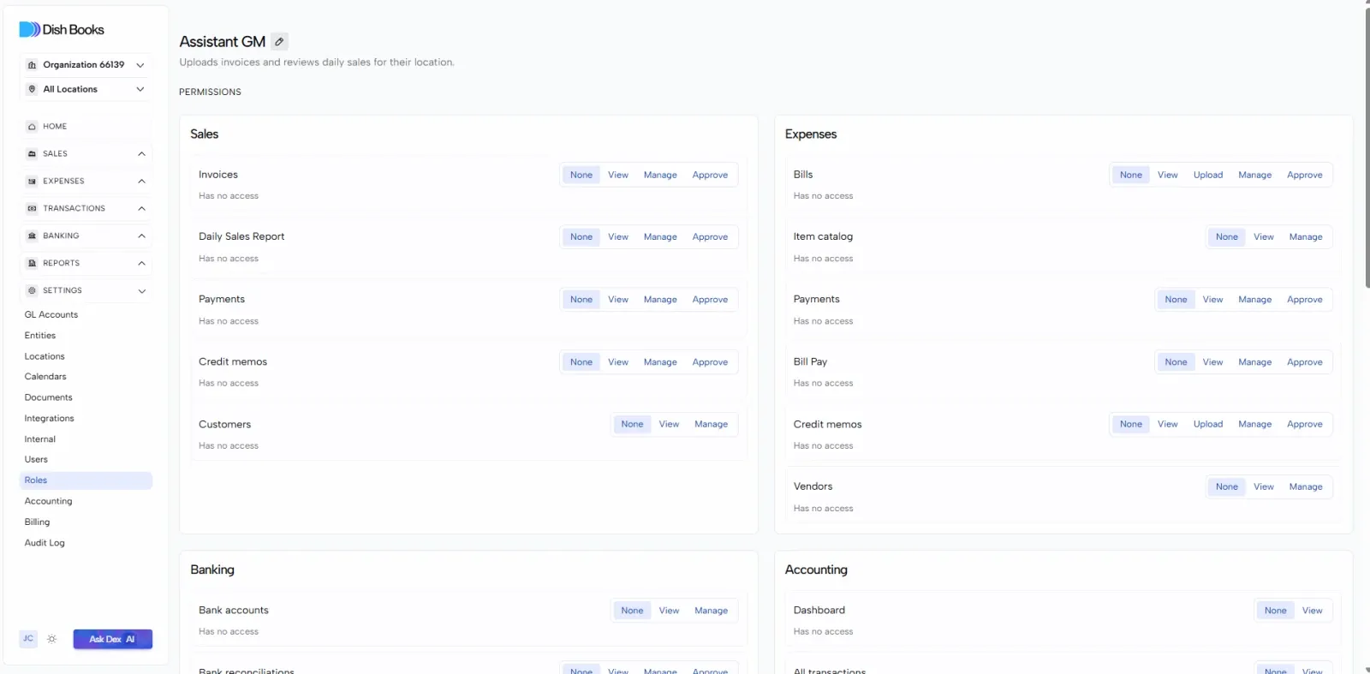Image resolution: width=1370 pixels, height=674 pixels.
Task: Set Expenses Bills permission to Upload
Action: click(1208, 175)
